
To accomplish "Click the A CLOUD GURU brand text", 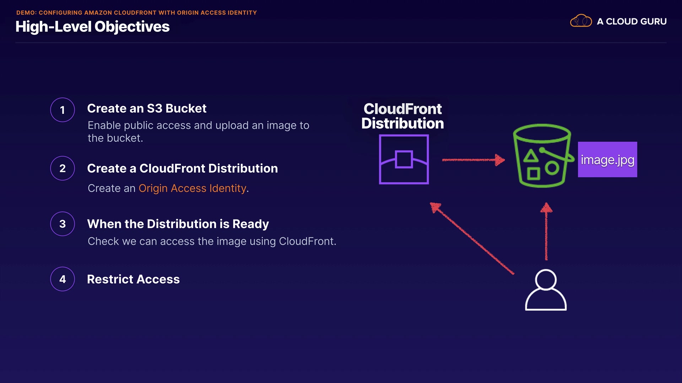I will click(x=632, y=22).
